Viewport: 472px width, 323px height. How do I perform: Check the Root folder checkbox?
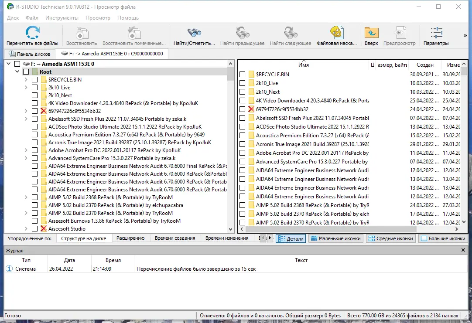(26, 71)
